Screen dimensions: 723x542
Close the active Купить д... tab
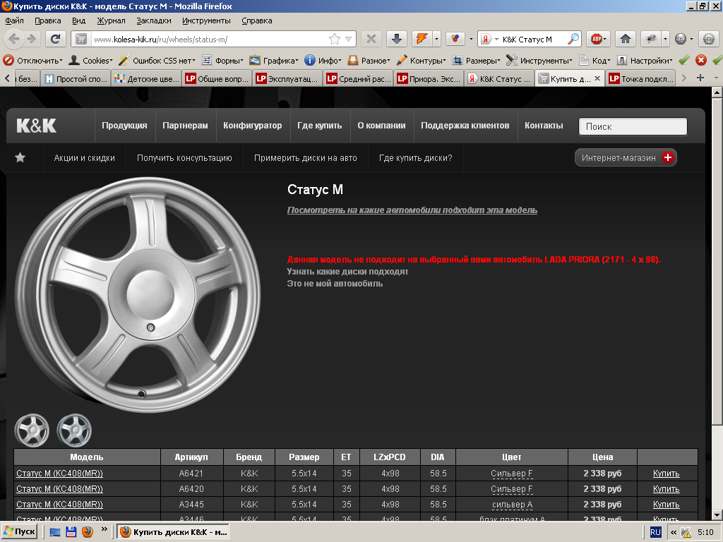point(597,78)
